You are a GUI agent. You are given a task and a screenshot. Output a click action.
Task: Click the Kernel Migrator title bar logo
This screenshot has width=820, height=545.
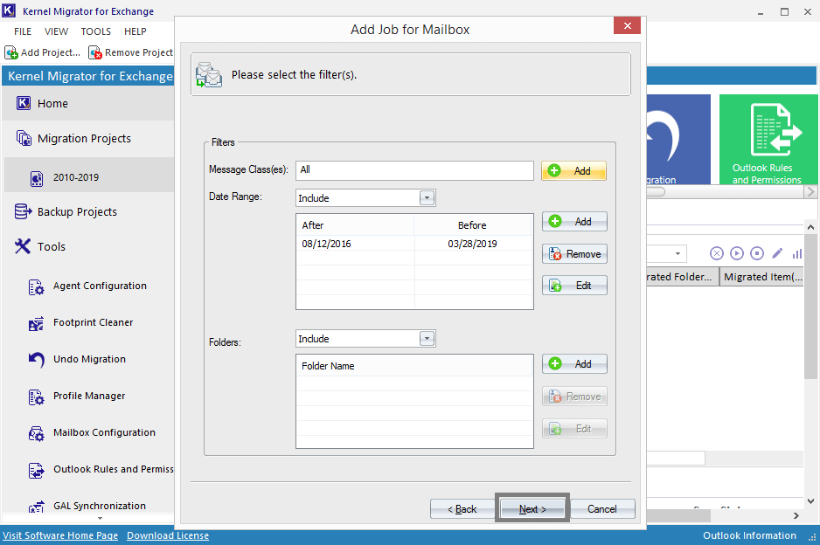[10, 10]
